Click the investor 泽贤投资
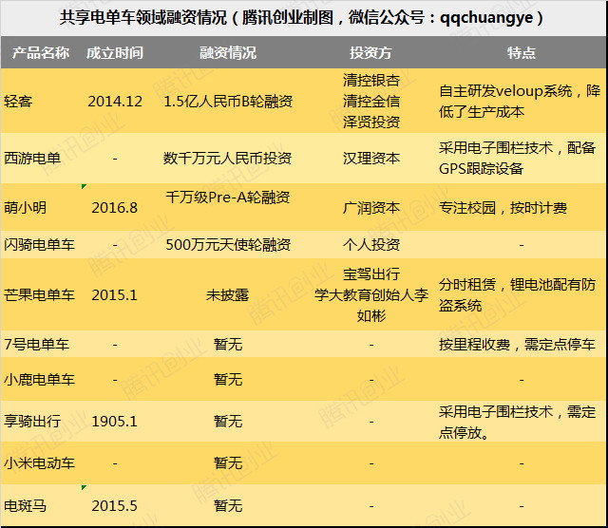The image size is (608, 528). (x=371, y=123)
